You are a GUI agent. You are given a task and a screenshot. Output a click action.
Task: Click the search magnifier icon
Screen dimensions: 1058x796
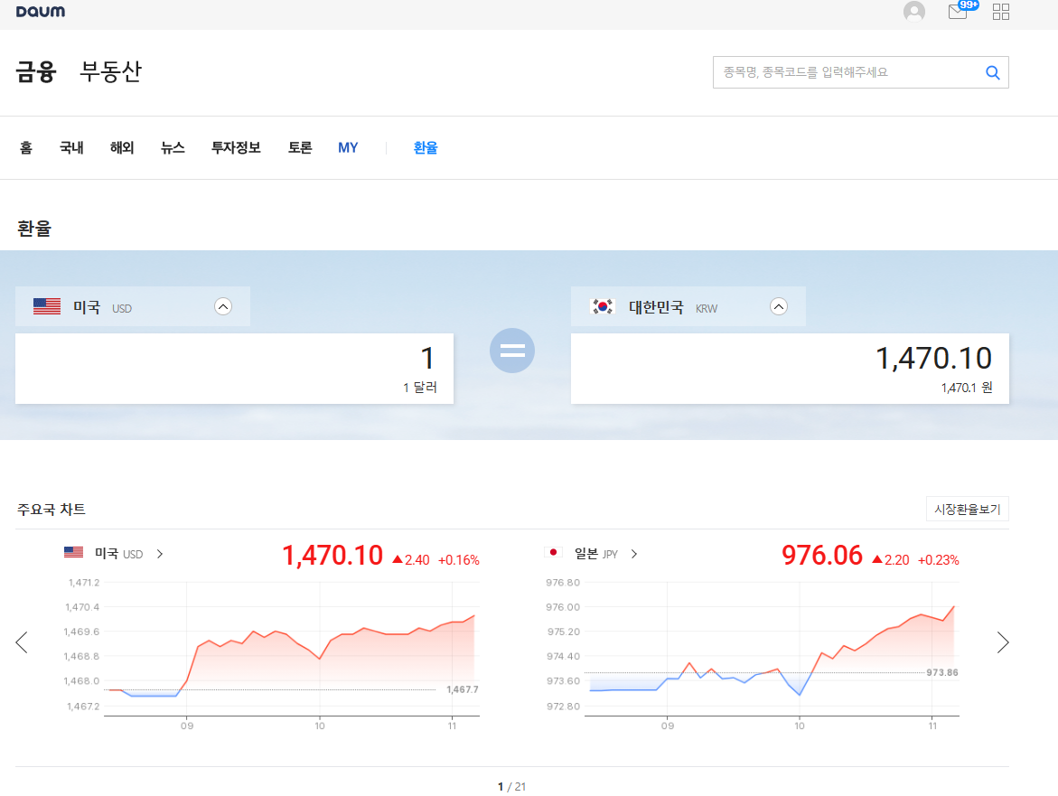pos(992,73)
